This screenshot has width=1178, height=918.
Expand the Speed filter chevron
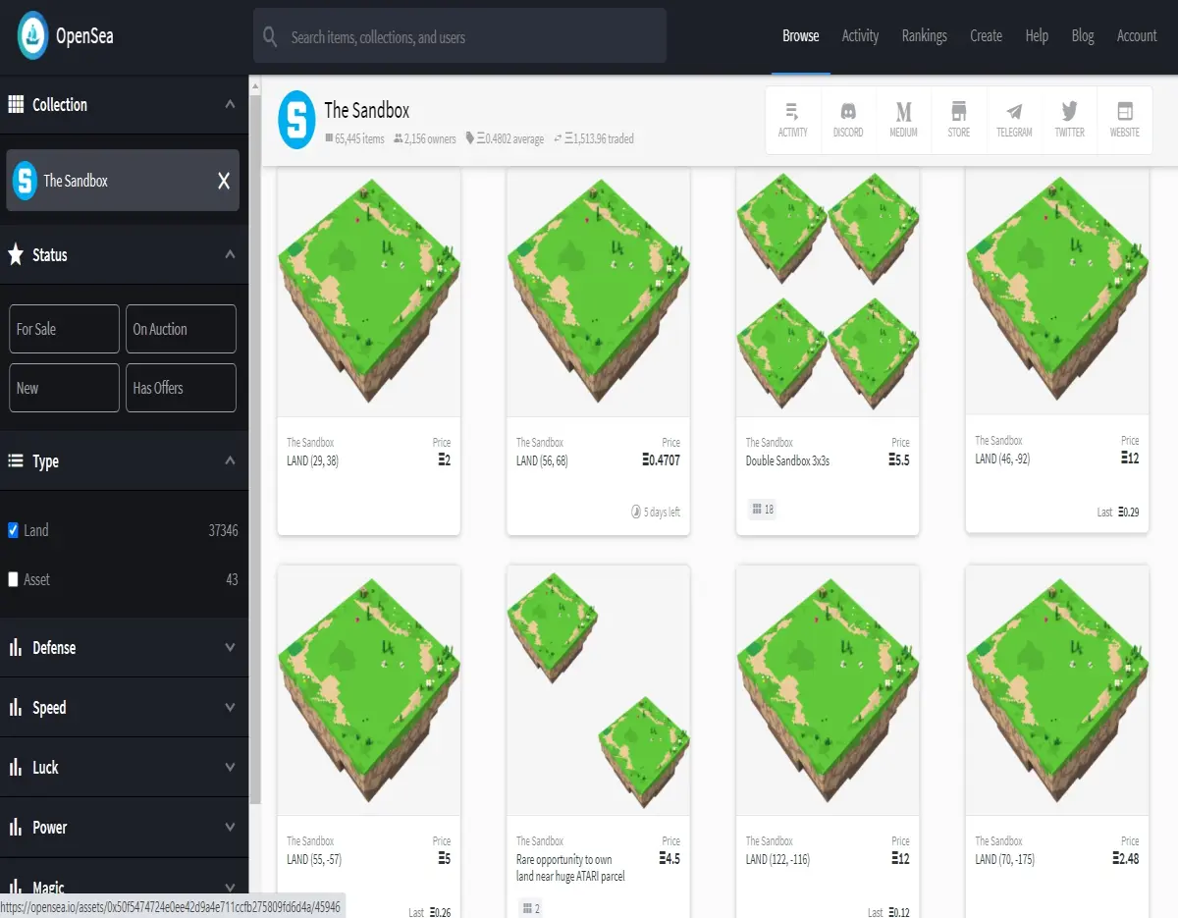click(230, 707)
